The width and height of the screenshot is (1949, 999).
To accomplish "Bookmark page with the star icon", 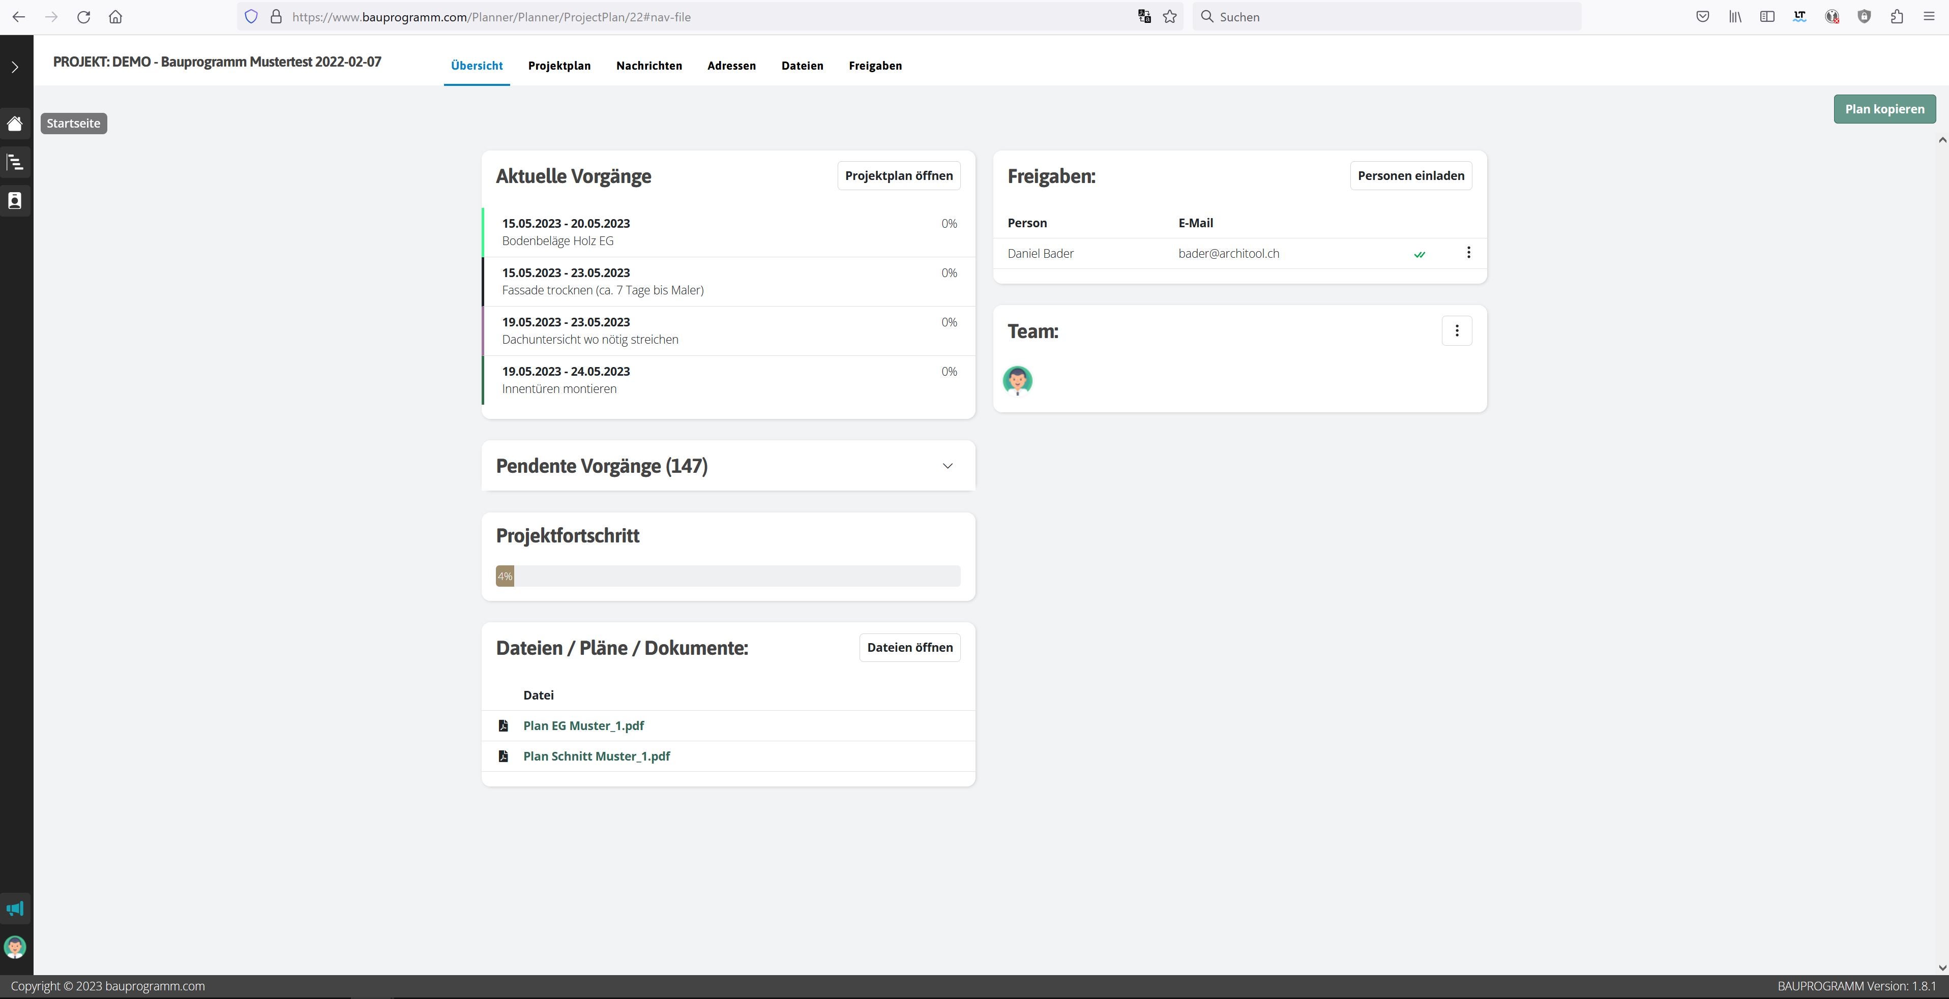I will click(1170, 17).
